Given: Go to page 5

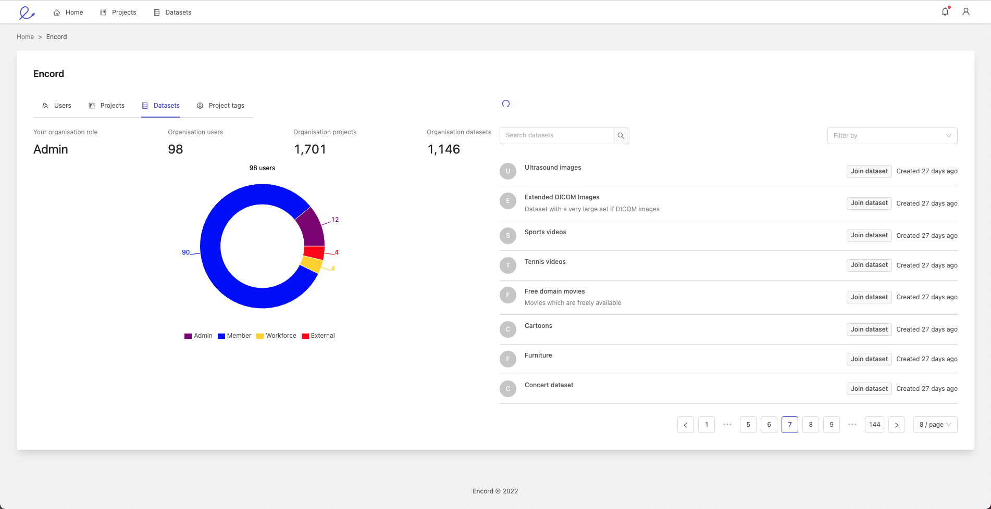Looking at the screenshot, I should click(x=748, y=425).
